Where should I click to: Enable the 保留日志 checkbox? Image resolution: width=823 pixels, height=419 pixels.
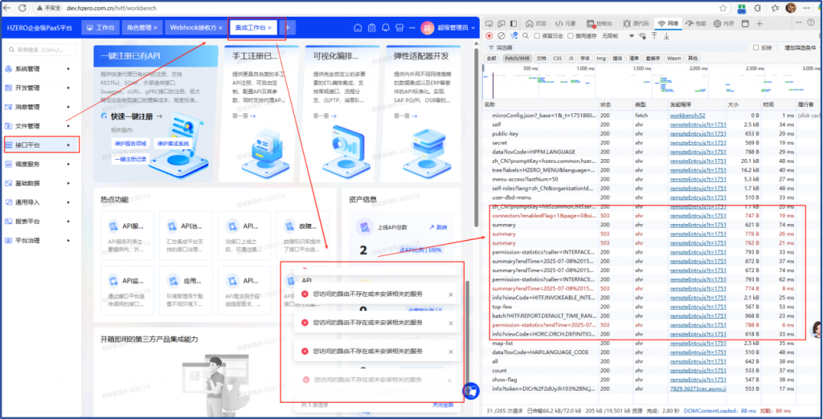click(537, 36)
